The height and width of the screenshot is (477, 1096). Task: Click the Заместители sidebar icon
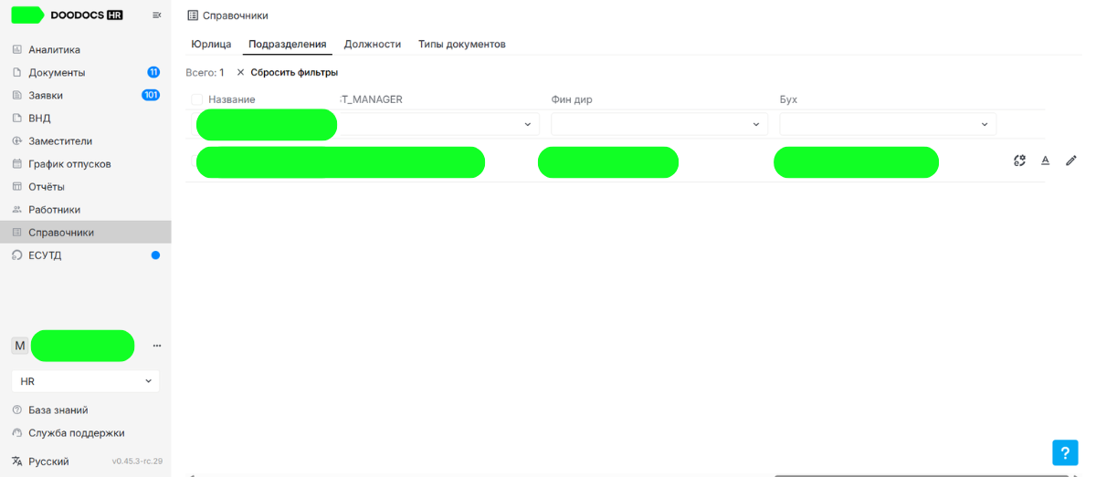[16, 141]
